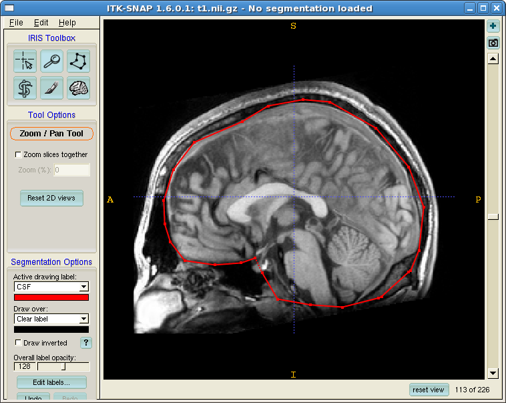
Task: Open the Edit menu
Action: [x=41, y=23]
